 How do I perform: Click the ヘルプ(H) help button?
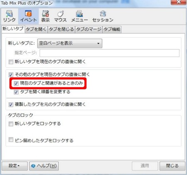(x=44, y=166)
